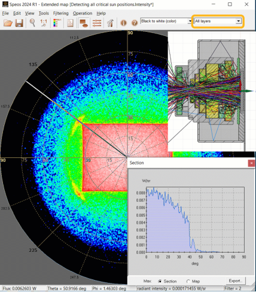Click the white section line endpoint on map

click(26, 81)
